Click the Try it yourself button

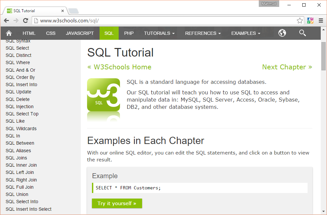tap(117, 203)
